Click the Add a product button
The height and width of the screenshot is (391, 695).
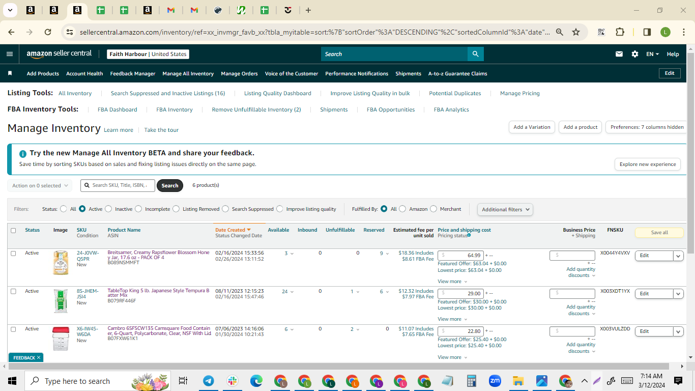tap(581, 127)
